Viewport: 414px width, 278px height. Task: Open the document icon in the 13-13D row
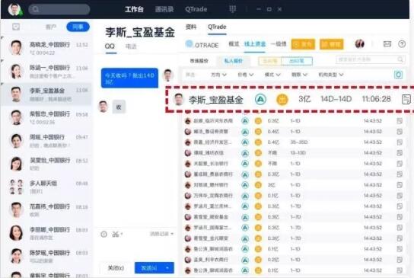(x=400, y=153)
